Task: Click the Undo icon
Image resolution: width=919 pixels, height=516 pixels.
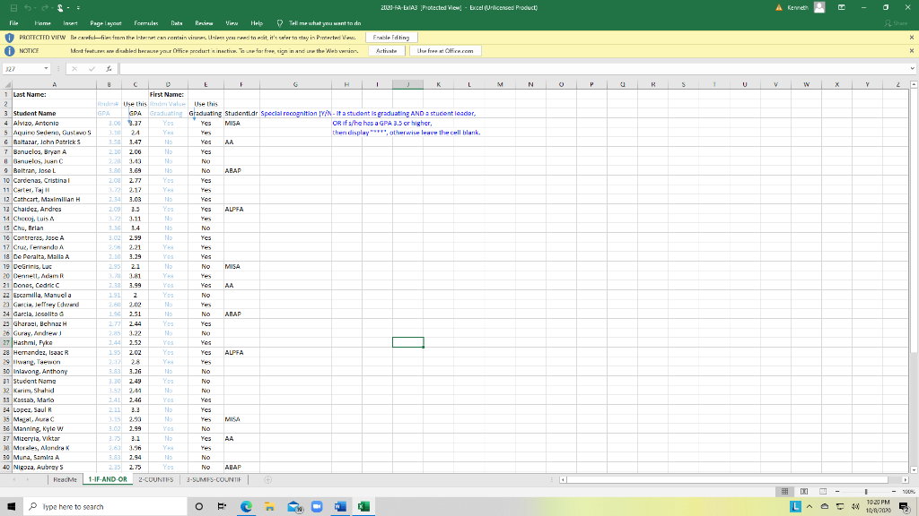Action: tap(27, 7)
